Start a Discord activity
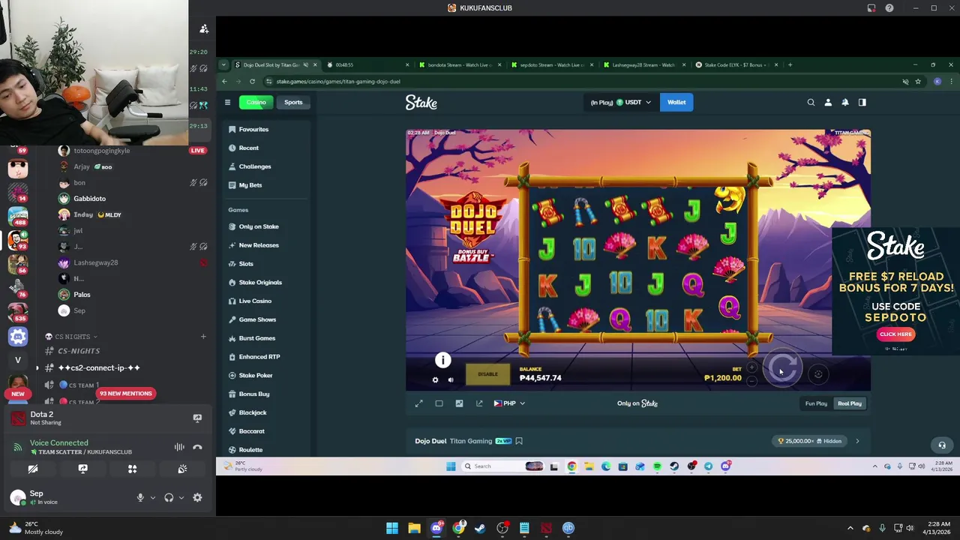 click(x=132, y=469)
